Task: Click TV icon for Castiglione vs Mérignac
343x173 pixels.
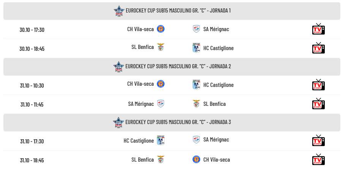Action: click(x=318, y=140)
